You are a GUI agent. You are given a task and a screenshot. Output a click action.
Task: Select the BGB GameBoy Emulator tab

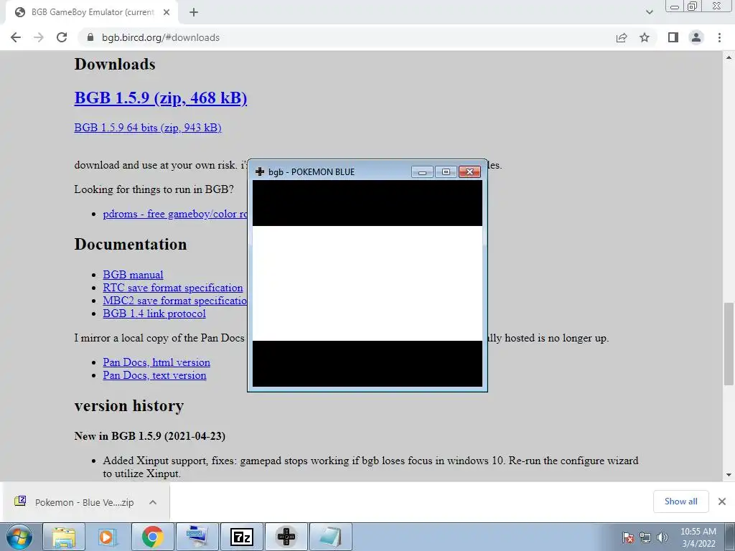[92, 13]
